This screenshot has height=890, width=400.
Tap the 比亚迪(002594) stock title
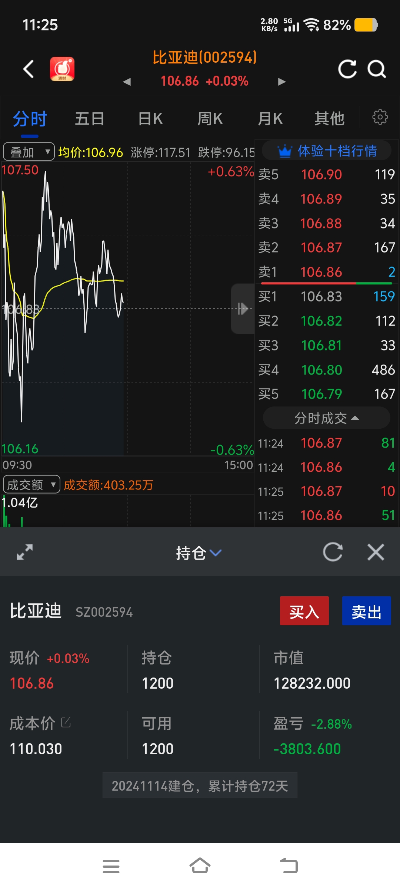pyautogui.click(x=205, y=58)
